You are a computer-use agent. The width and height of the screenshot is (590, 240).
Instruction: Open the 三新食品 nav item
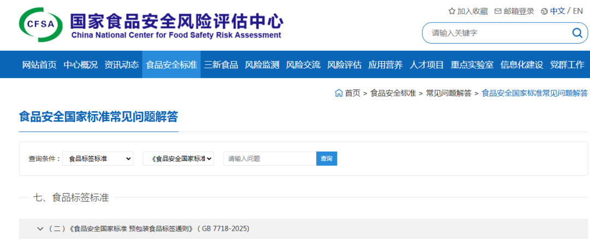[221, 64]
